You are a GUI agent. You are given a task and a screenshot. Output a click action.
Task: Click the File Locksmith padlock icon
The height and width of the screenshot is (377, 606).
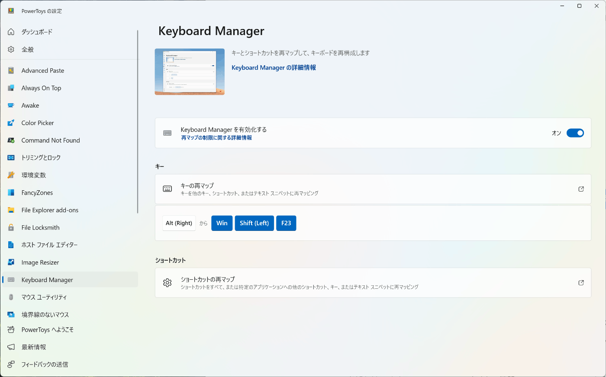pyautogui.click(x=11, y=227)
